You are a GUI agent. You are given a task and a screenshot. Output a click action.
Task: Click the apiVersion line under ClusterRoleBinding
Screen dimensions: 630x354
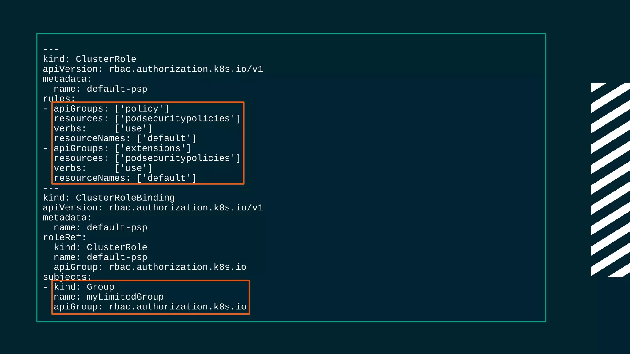click(x=153, y=208)
